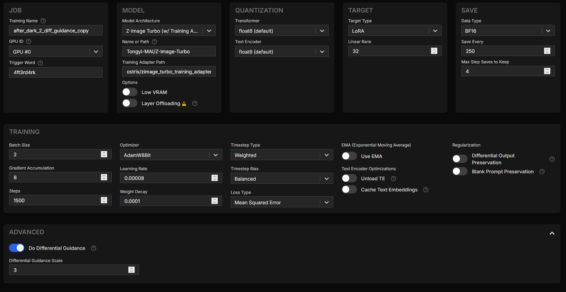Click the help icon beside Training Name
This screenshot has width=566, height=292.
[43, 21]
